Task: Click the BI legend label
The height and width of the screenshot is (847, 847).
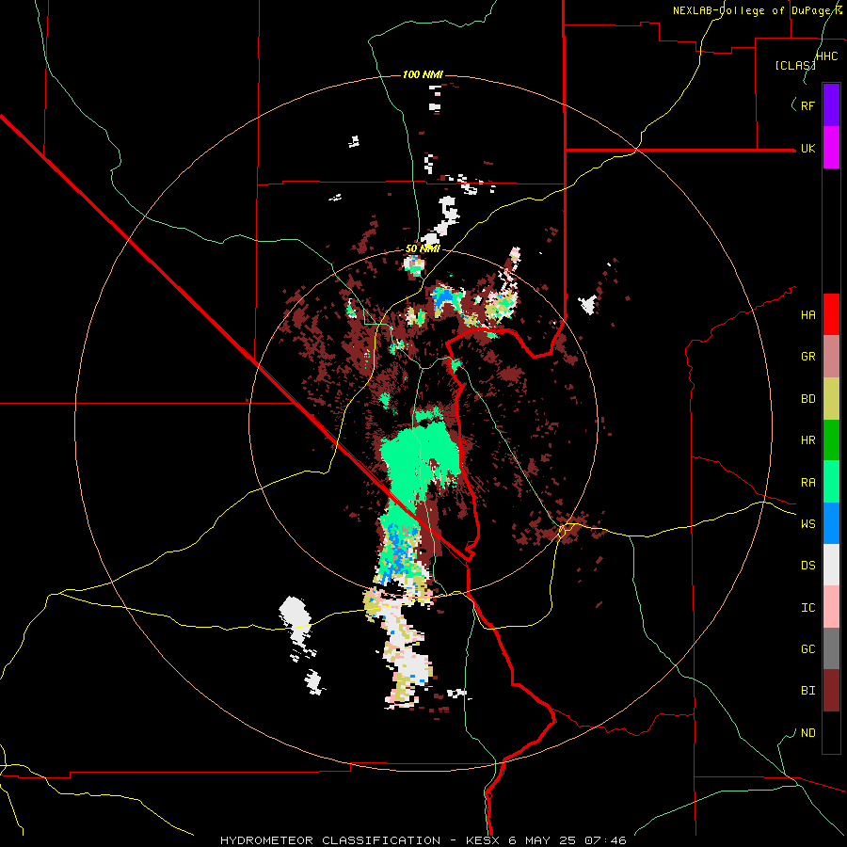Action: coord(808,691)
